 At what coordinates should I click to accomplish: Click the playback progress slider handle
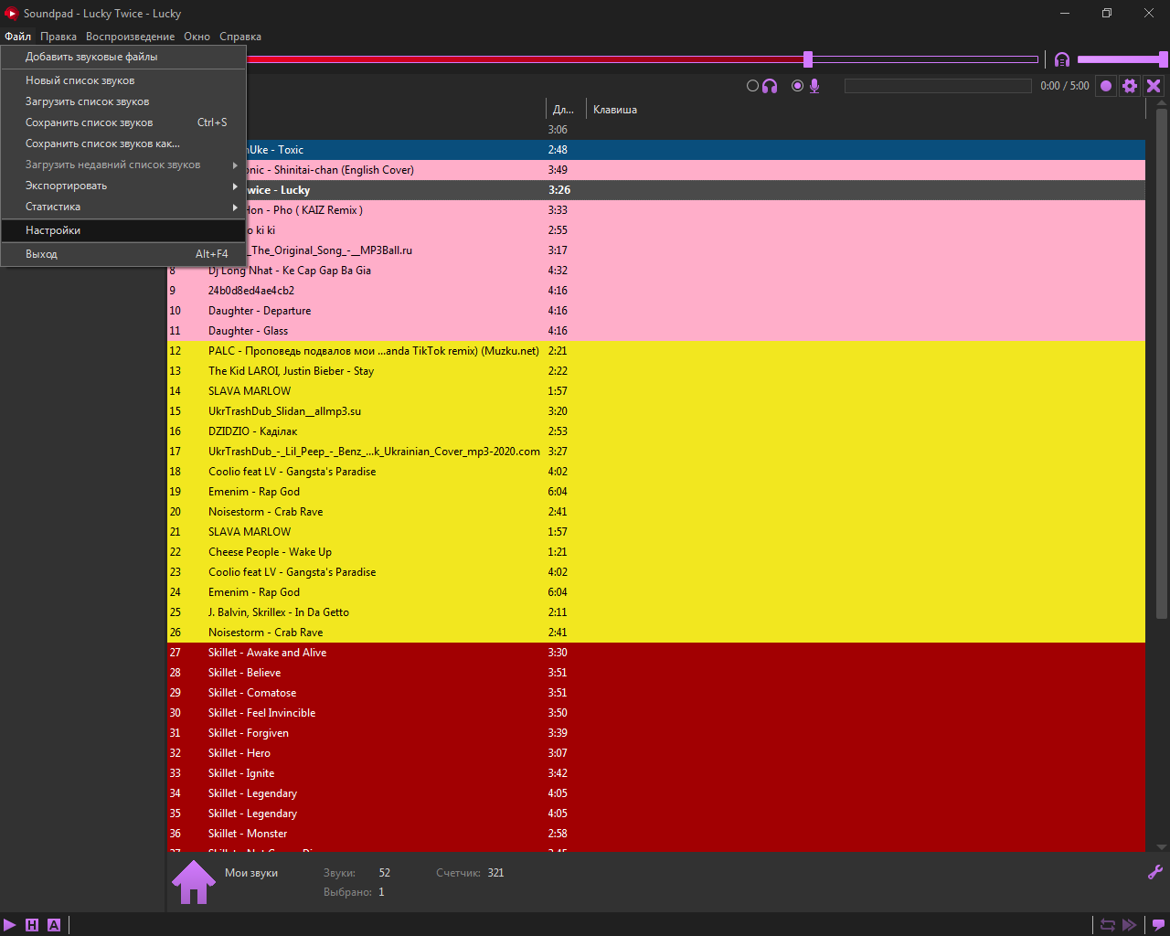pos(808,59)
